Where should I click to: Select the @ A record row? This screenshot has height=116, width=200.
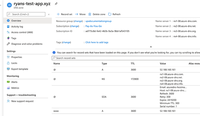tap(126, 70)
